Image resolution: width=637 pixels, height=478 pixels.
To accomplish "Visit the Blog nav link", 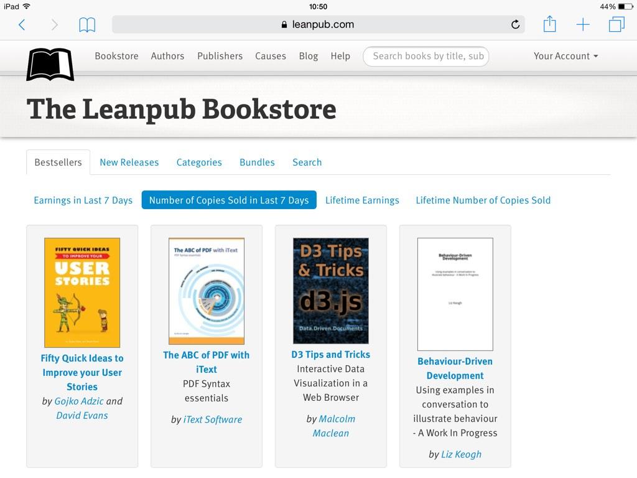I will (309, 56).
